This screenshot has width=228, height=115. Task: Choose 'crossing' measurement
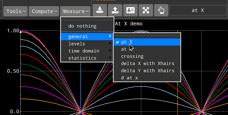tap(132, 56)
